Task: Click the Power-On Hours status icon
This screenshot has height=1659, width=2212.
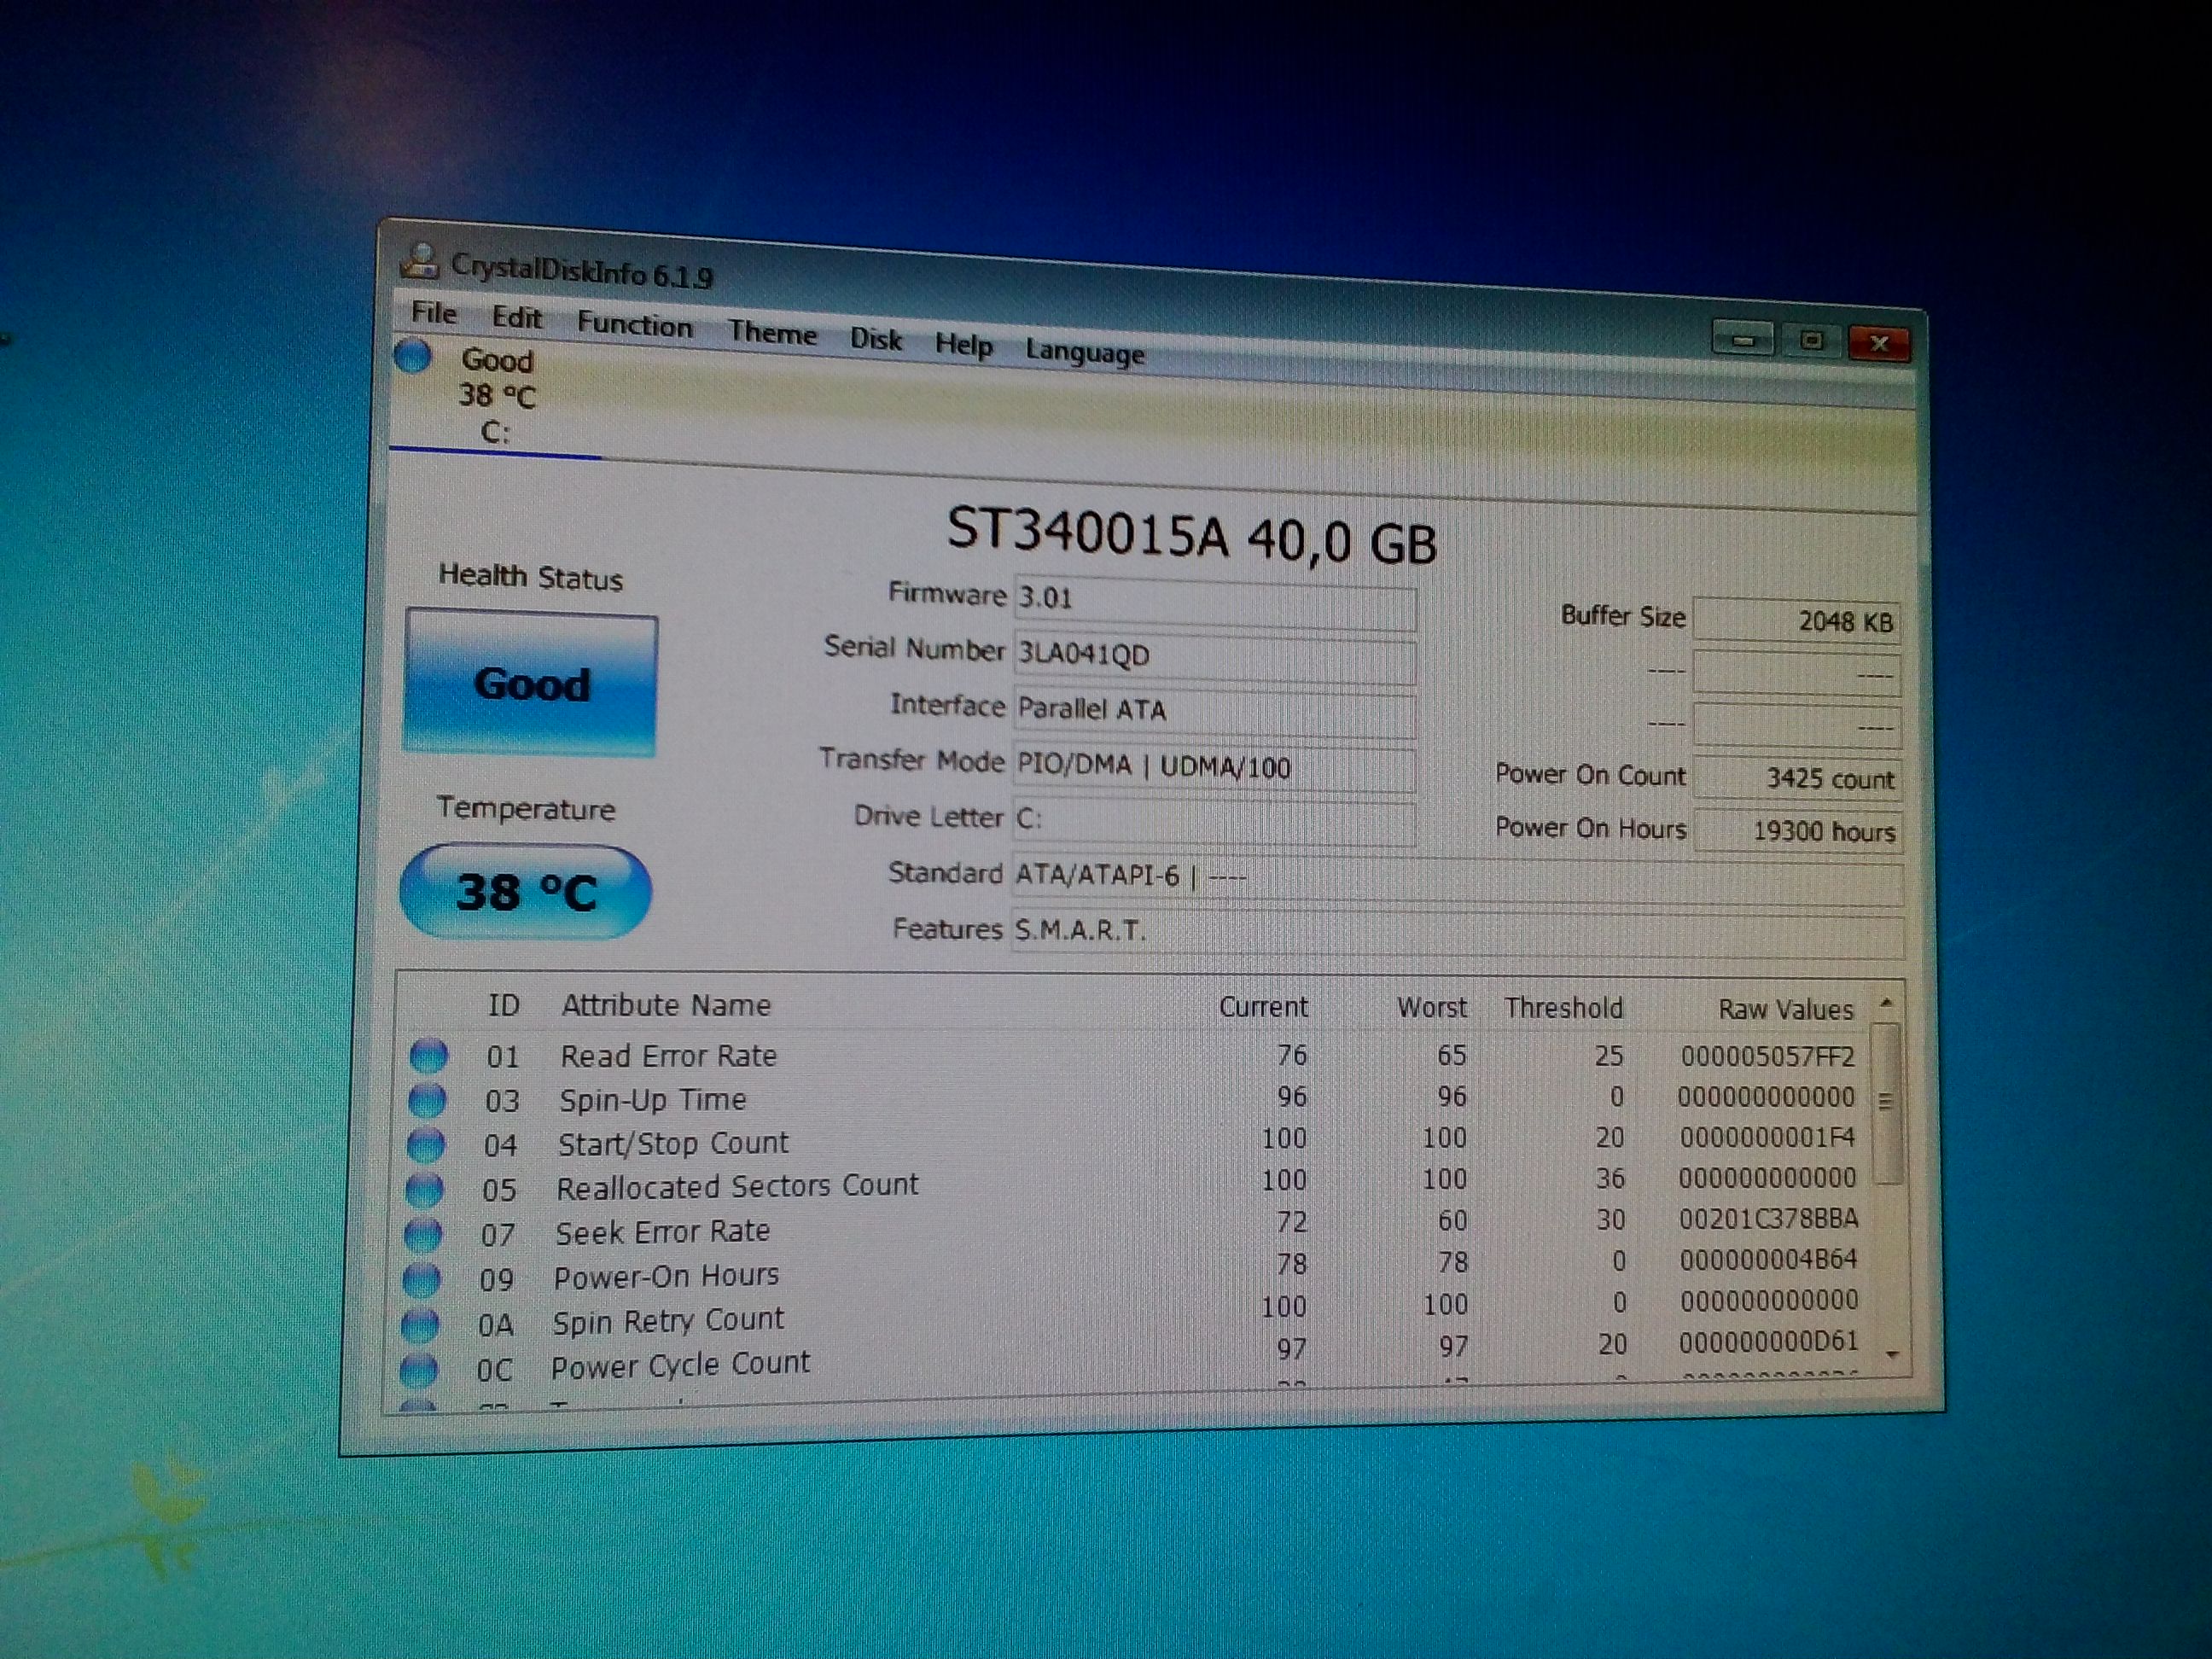Action: tap(421, 1278)
